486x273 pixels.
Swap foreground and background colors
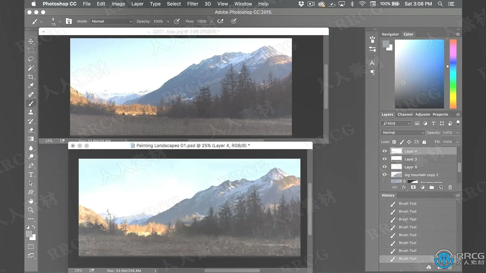click(x=34, y=227)
